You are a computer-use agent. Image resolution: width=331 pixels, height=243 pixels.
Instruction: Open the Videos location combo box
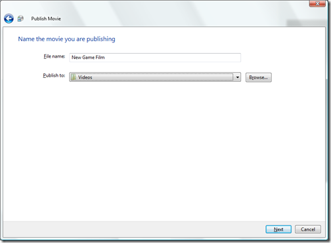(155, 77)
